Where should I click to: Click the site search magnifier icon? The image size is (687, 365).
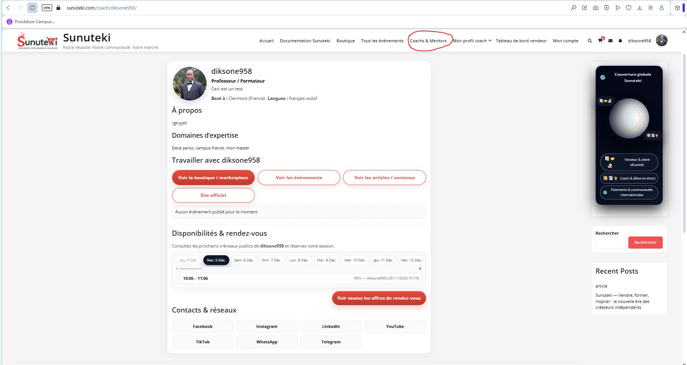coord(590,41)
